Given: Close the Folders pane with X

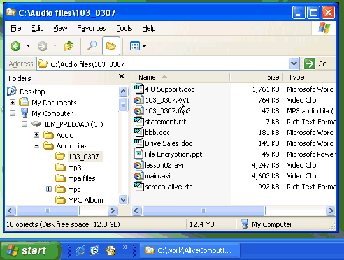Looking at the screenshot, I should (x=122, y=76).
